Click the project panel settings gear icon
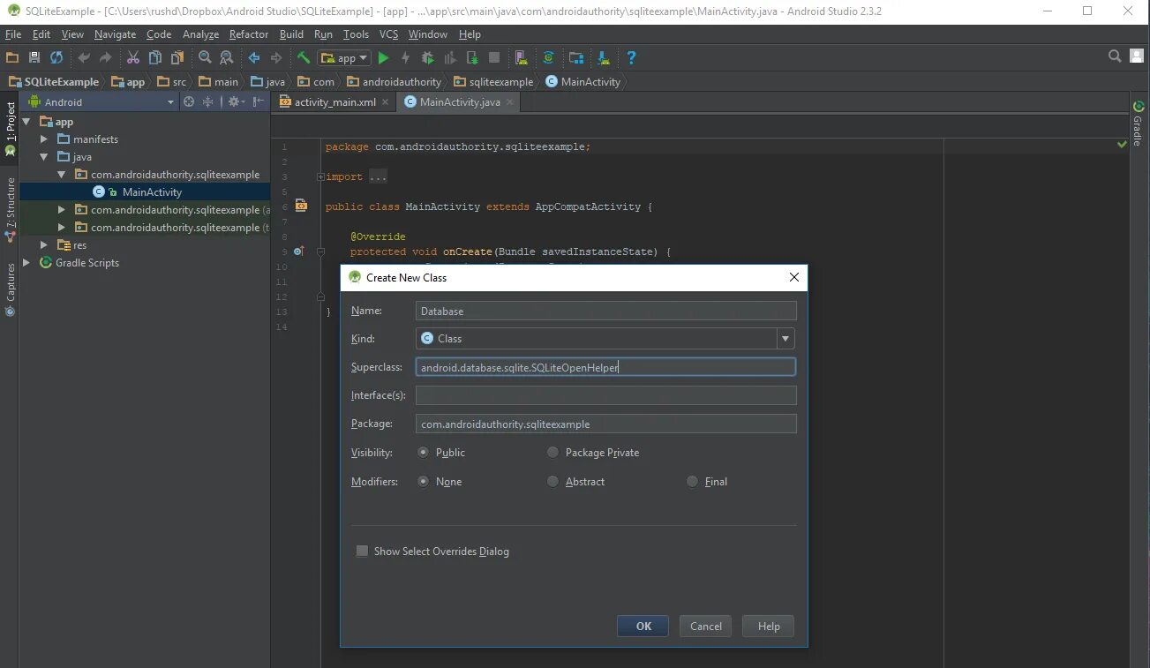1150x668 pixels. pyautogui.click(x=234, y=102)
